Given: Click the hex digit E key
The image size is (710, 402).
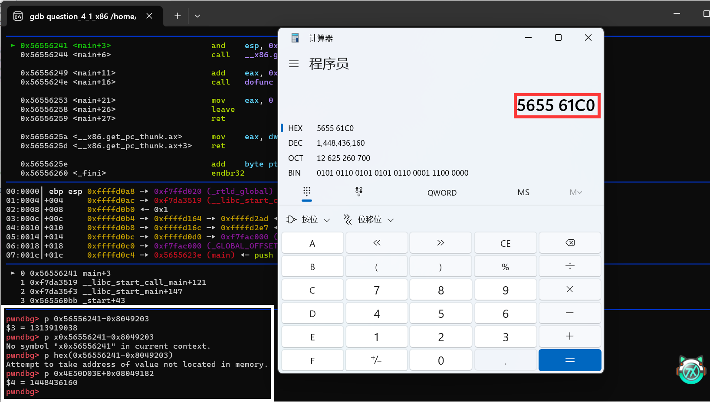Looking at the screenshot, I should [x=312, y=337].
